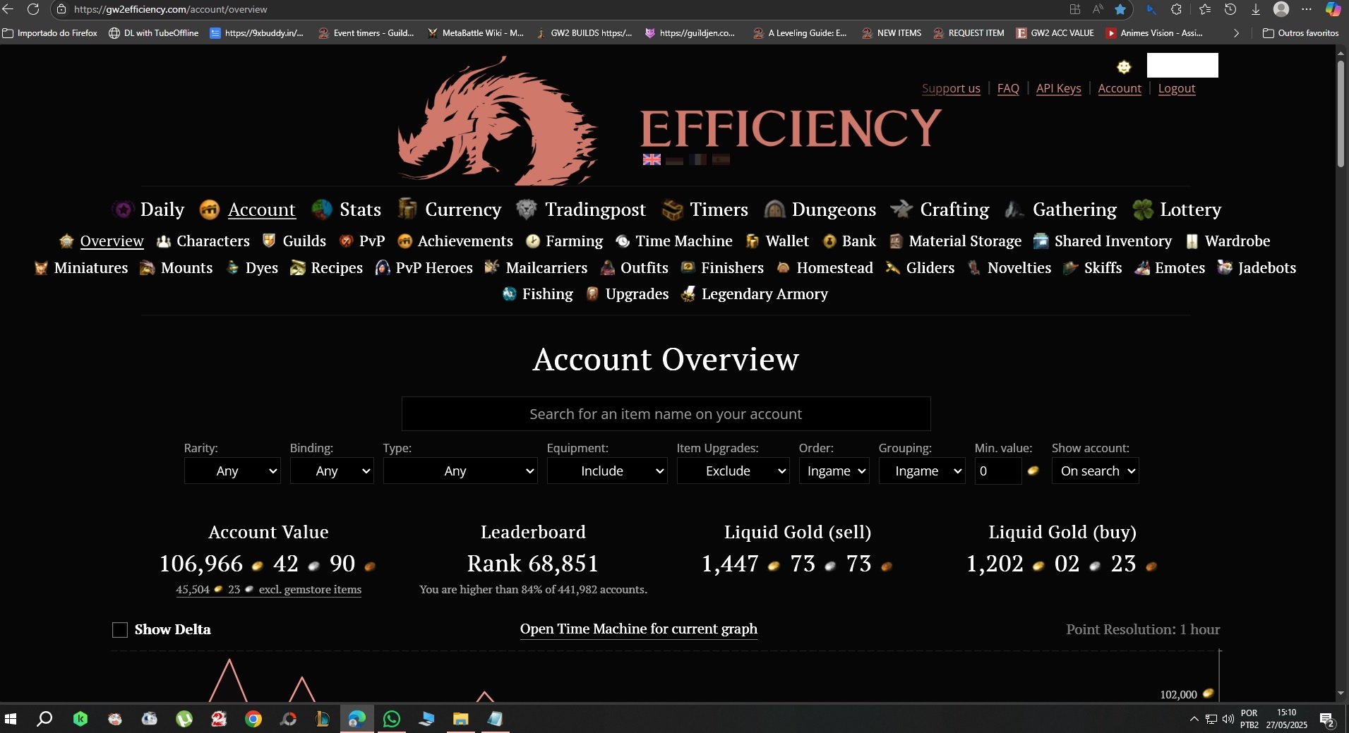Click the Timers box icon
Image resolution: width=1349 pixels, height=733 pixels.
(672, 210)
